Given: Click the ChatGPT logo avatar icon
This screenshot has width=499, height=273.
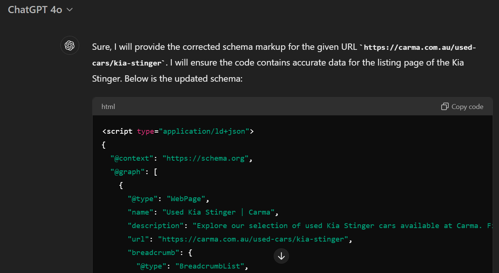Looking at the screenshot, I should 70,45.
